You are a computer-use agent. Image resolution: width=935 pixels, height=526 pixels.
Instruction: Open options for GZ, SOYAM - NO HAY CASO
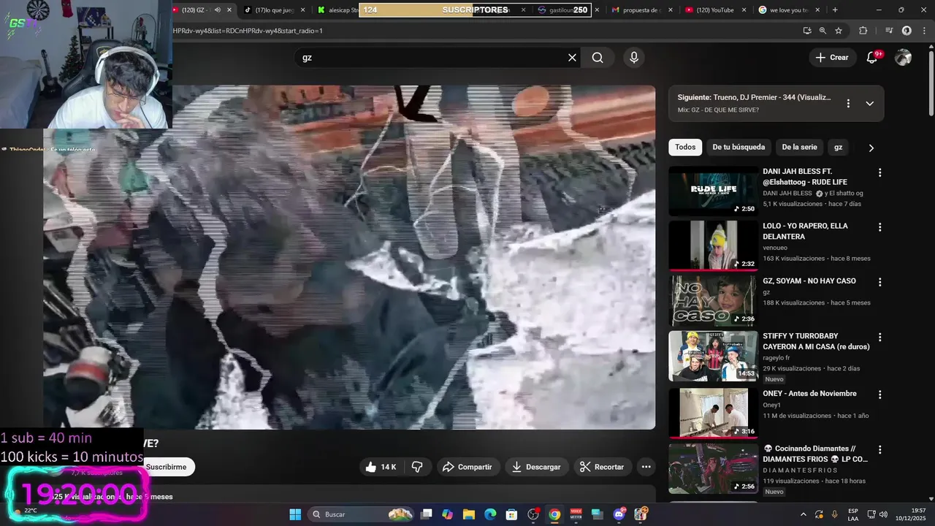point(879,282)
